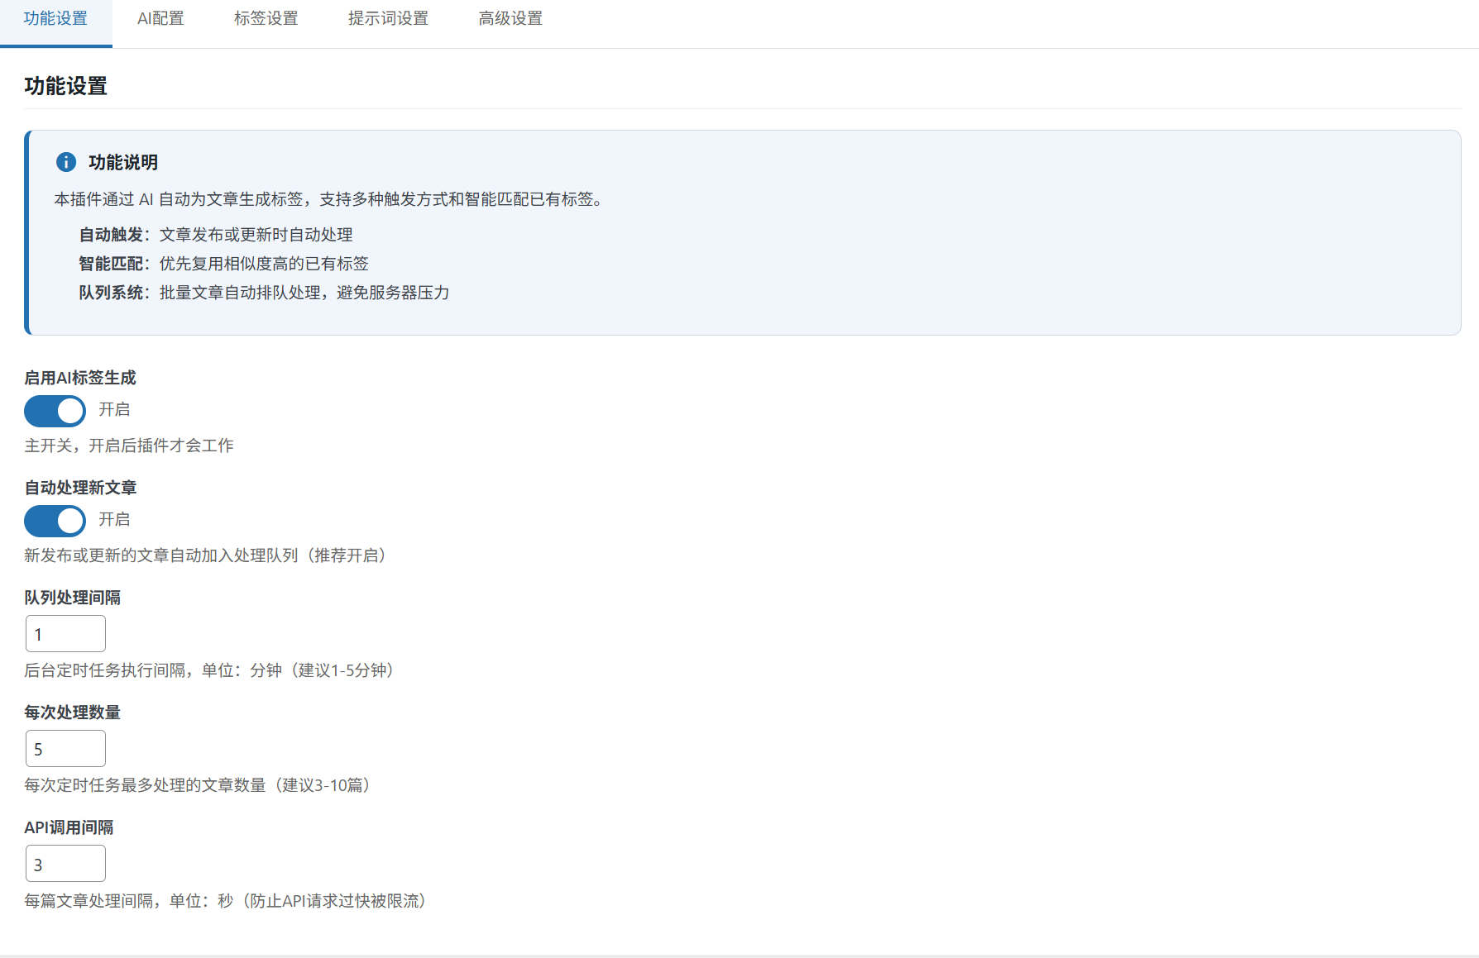1479x958 pixels.
Task: Switch to the AI配置 tab
Action: coord(160,19)
